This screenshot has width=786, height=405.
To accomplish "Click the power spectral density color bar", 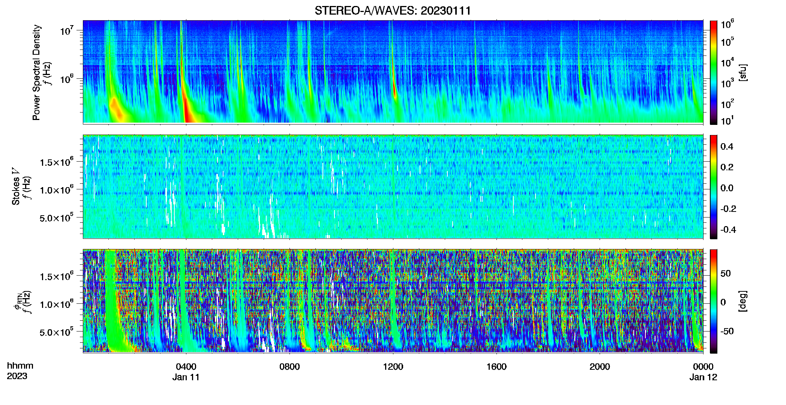I will point(714,72).
